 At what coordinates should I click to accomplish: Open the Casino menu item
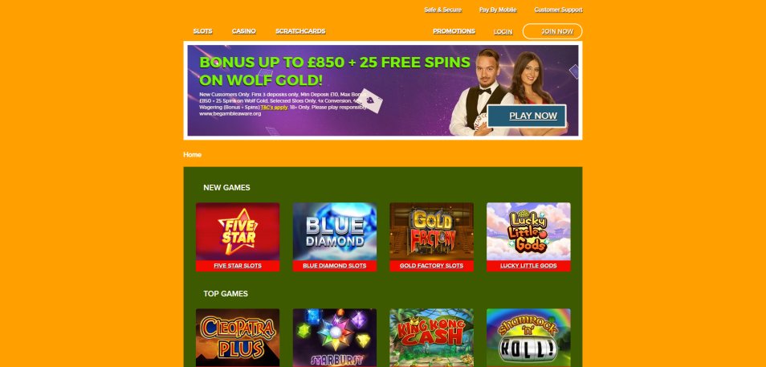click(244, 31)
